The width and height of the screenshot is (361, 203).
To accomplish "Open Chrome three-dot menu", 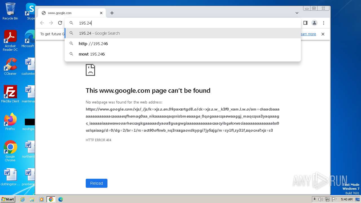I will pyautogui.click(x=323, y=23).
